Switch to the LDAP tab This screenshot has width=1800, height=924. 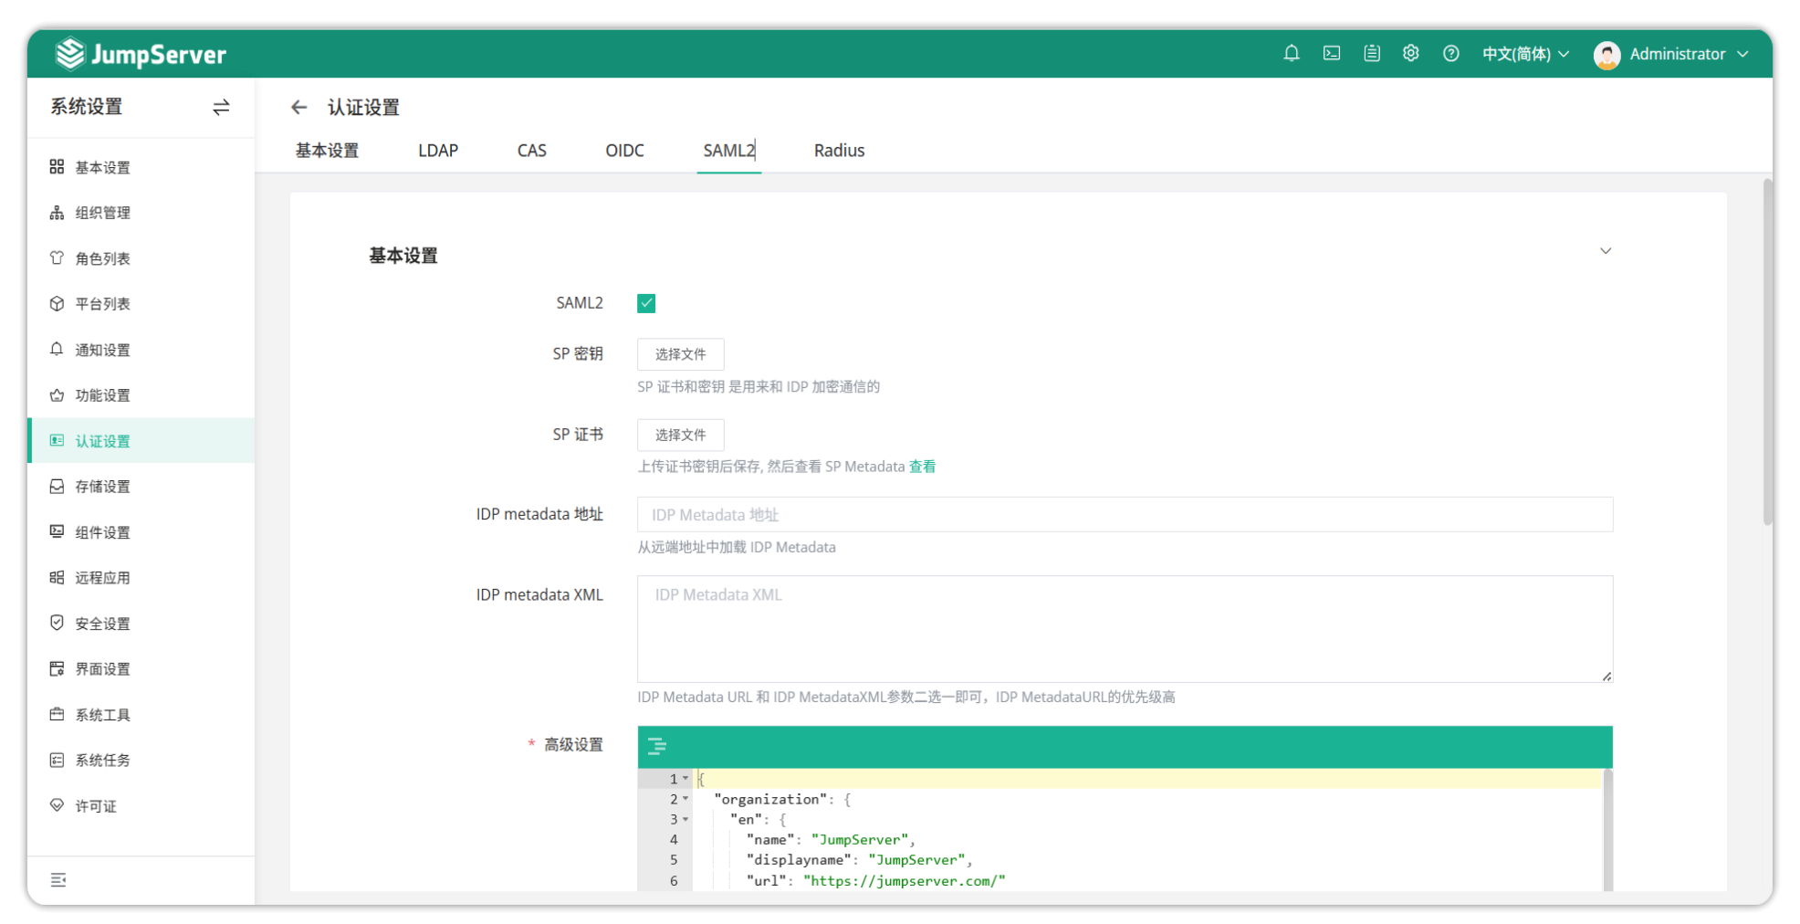(x=438, y=151)
